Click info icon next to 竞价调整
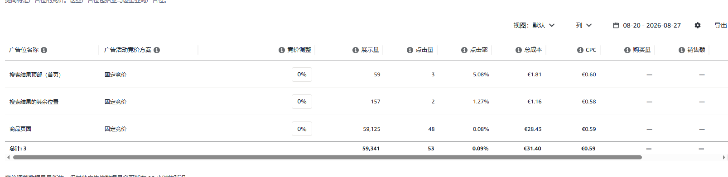The width and height of the screenshot is (728, 177). 282,50
